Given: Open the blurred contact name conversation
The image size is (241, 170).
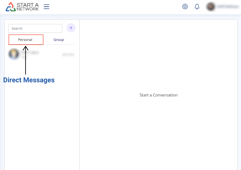Looking at the screenshot, I should 30,52.
